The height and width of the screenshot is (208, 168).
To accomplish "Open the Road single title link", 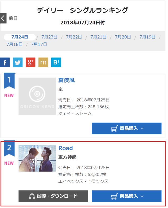I will 66,148.
